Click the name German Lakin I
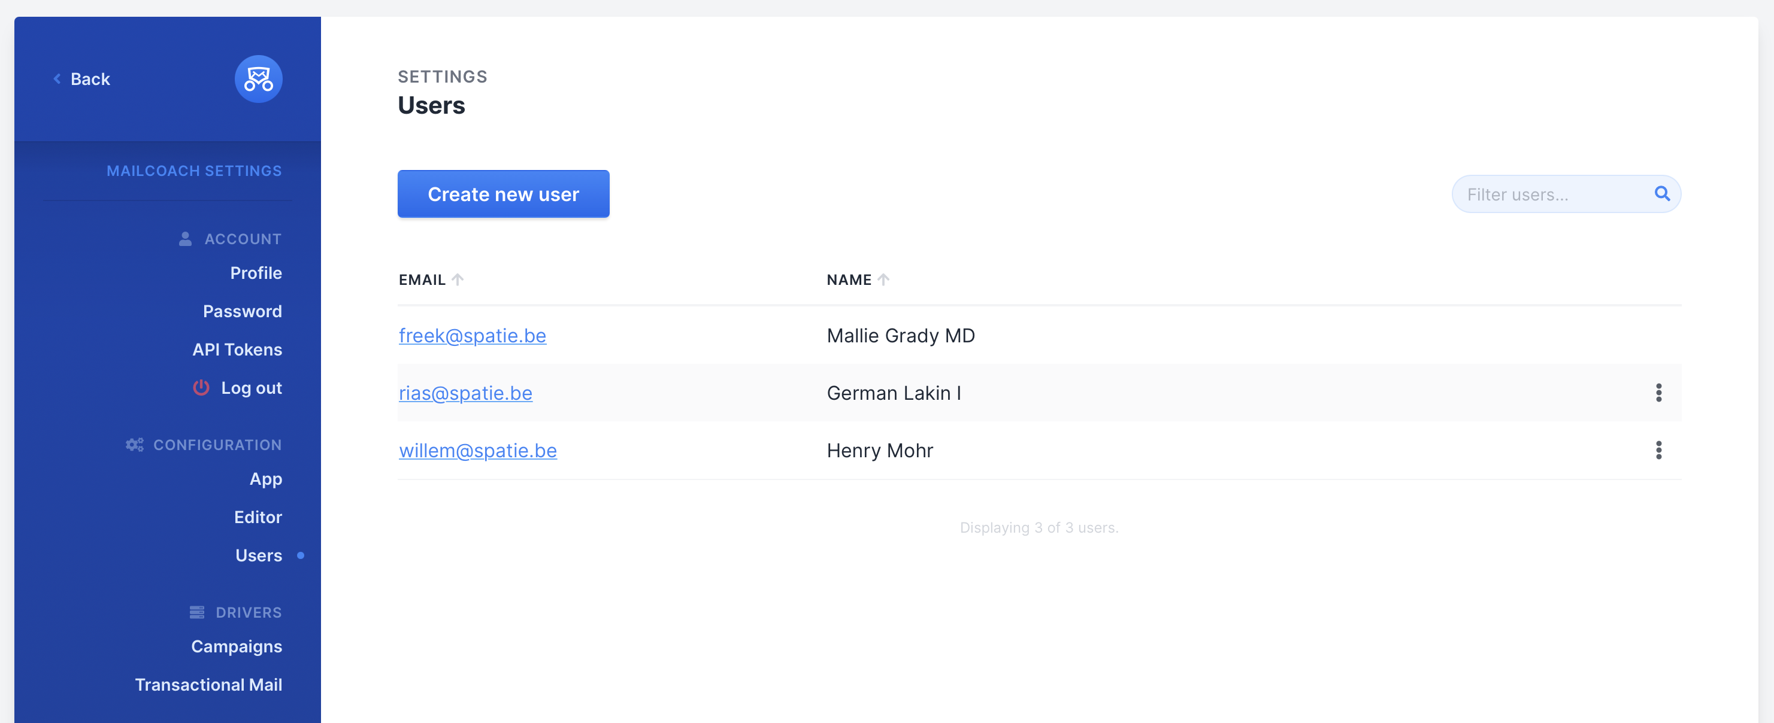The height and width of the screenshot is (723, 1774). [894, 393]
